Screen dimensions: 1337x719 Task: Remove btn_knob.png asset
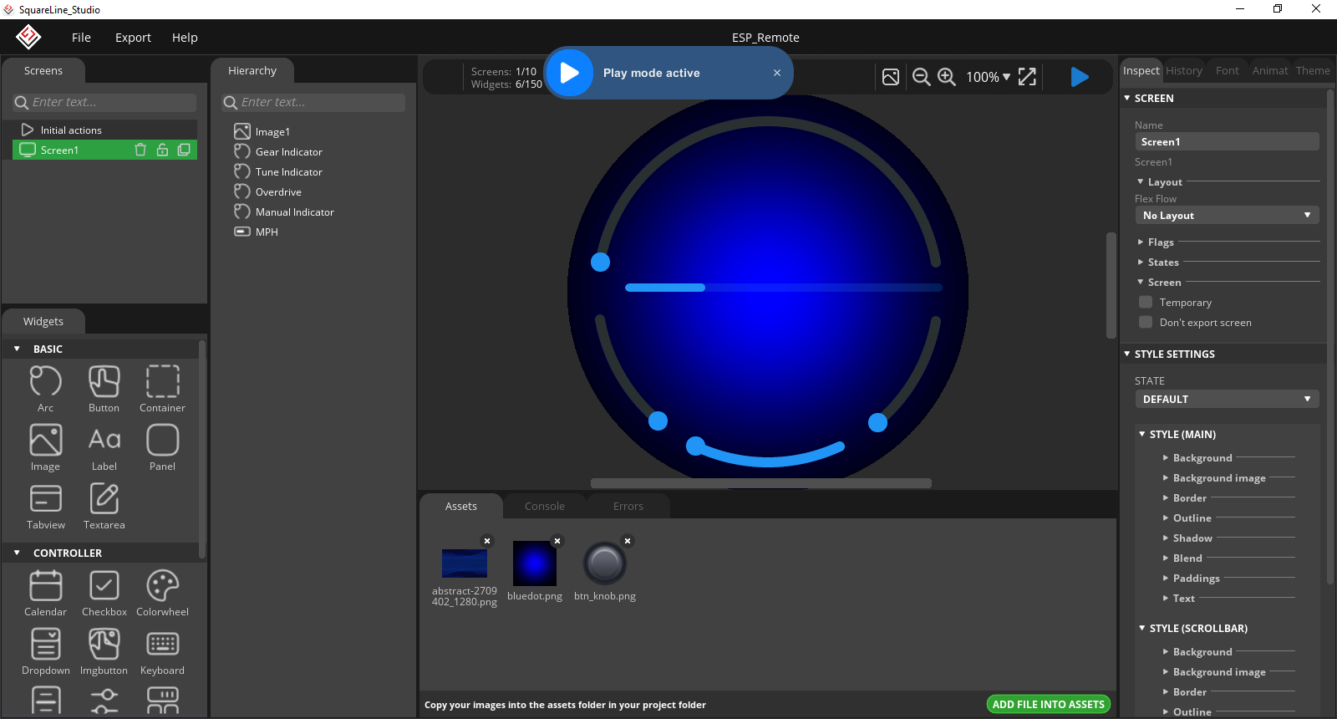tap(628, 541)
